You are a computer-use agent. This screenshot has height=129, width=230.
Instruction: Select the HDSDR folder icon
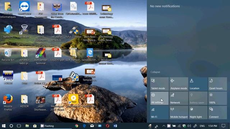point(24,101)
